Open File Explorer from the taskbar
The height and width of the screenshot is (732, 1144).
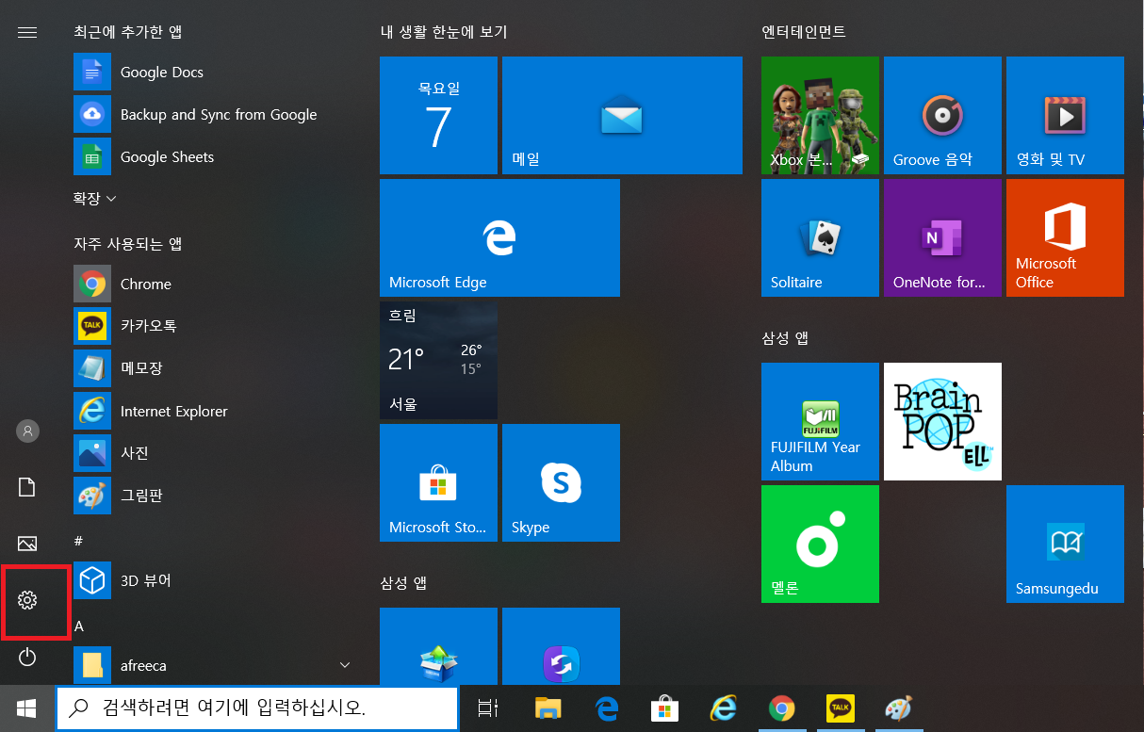coord(547,708)
